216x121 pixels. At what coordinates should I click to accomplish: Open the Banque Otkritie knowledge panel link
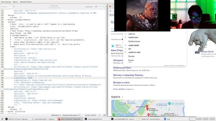[x=208, y=51]
